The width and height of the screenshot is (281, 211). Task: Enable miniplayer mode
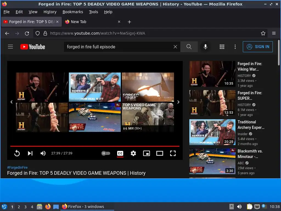coord(147,153)
